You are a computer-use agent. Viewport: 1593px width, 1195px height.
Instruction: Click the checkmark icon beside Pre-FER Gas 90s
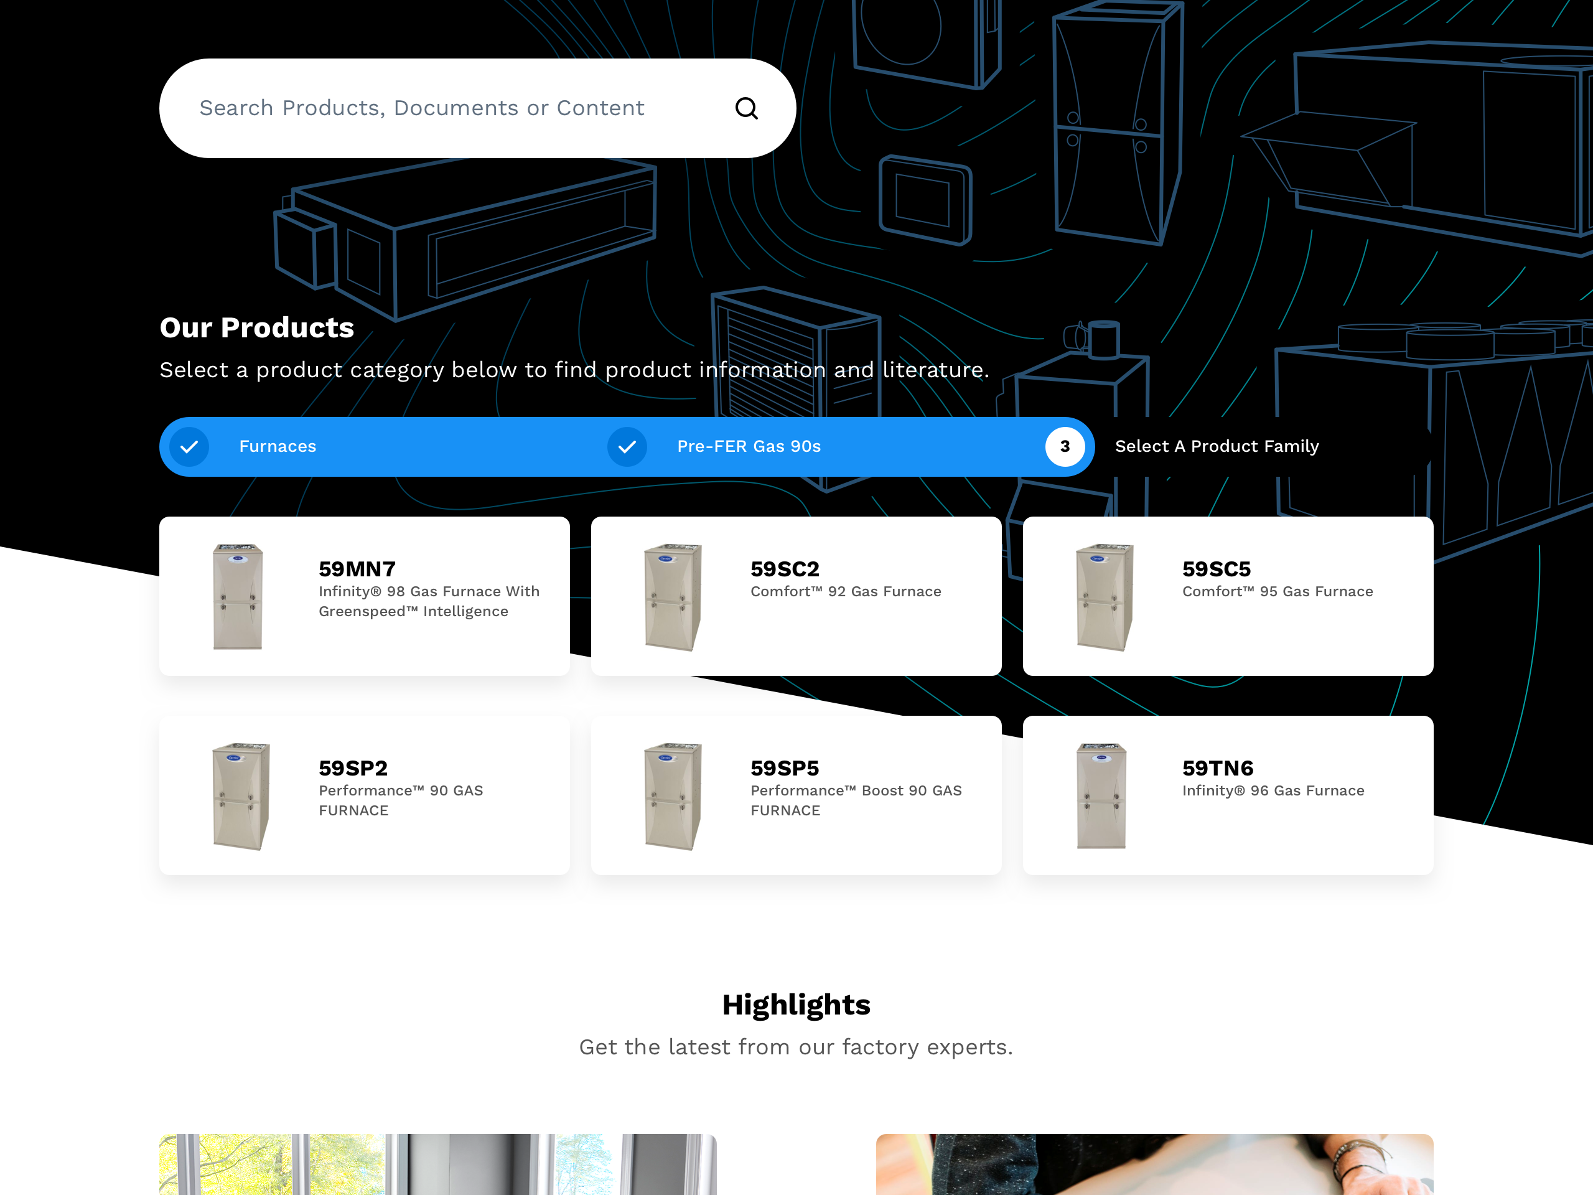tap(627, 447)
